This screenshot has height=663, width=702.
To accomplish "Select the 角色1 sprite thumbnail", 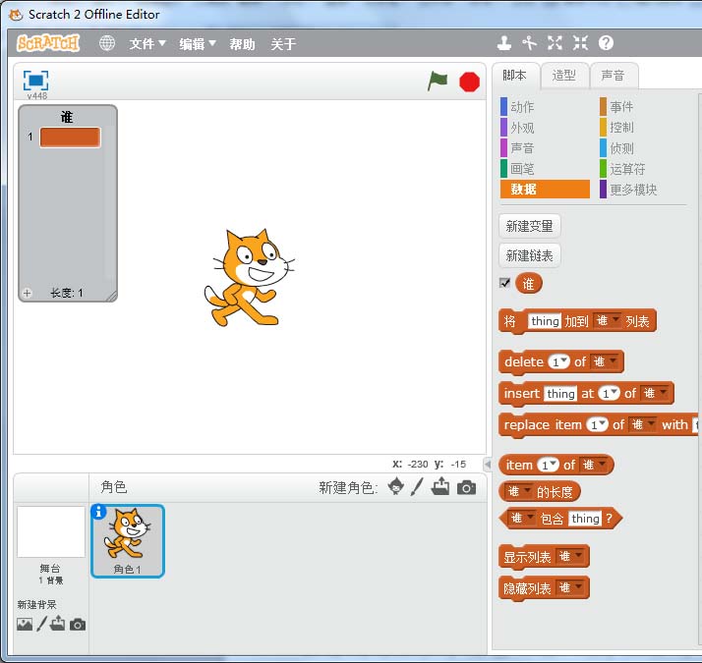I will click(x=128, y=539).
